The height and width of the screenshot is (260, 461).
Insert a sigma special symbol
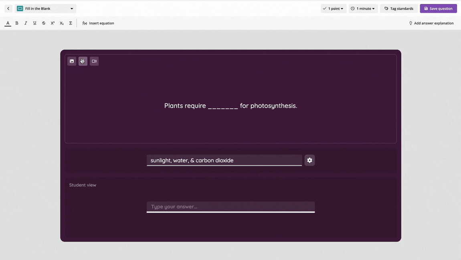point(71,23)
